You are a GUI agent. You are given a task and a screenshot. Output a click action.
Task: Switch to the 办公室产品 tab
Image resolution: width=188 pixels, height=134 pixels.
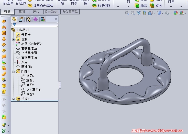click(70, 11)
